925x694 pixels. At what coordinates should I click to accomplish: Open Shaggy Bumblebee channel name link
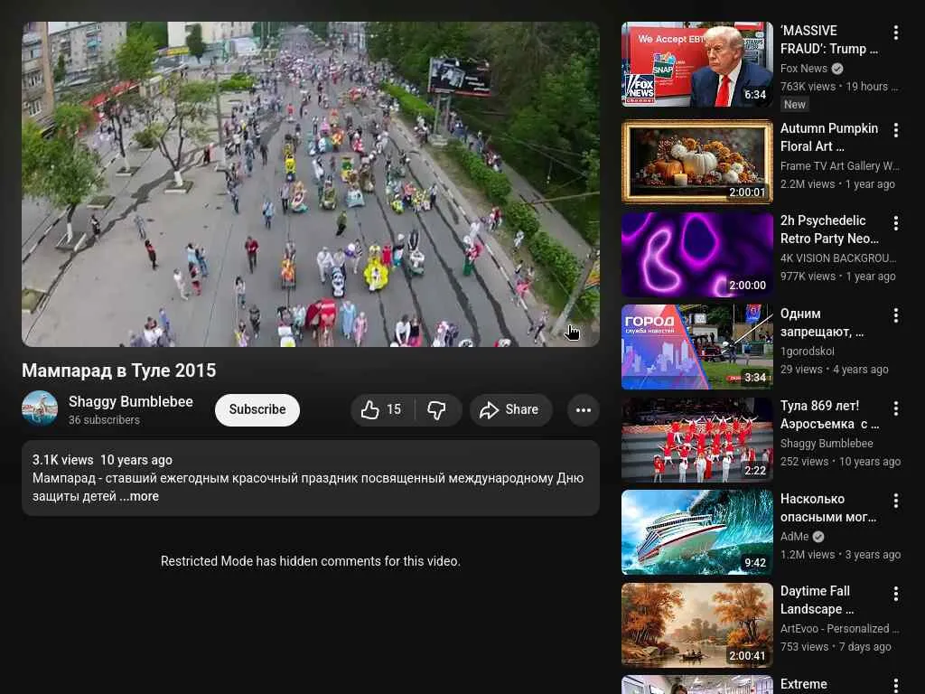click(130, 402)
